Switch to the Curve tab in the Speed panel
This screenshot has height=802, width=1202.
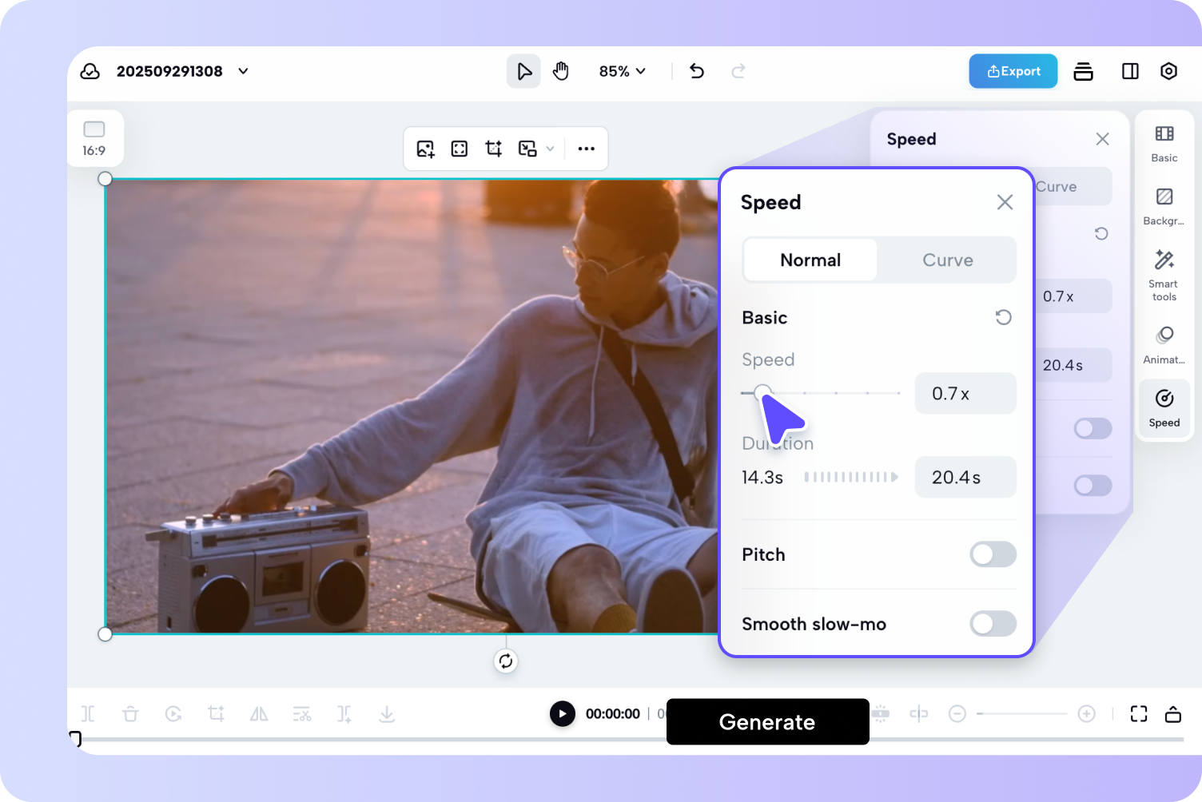click(x=947, y=260)
